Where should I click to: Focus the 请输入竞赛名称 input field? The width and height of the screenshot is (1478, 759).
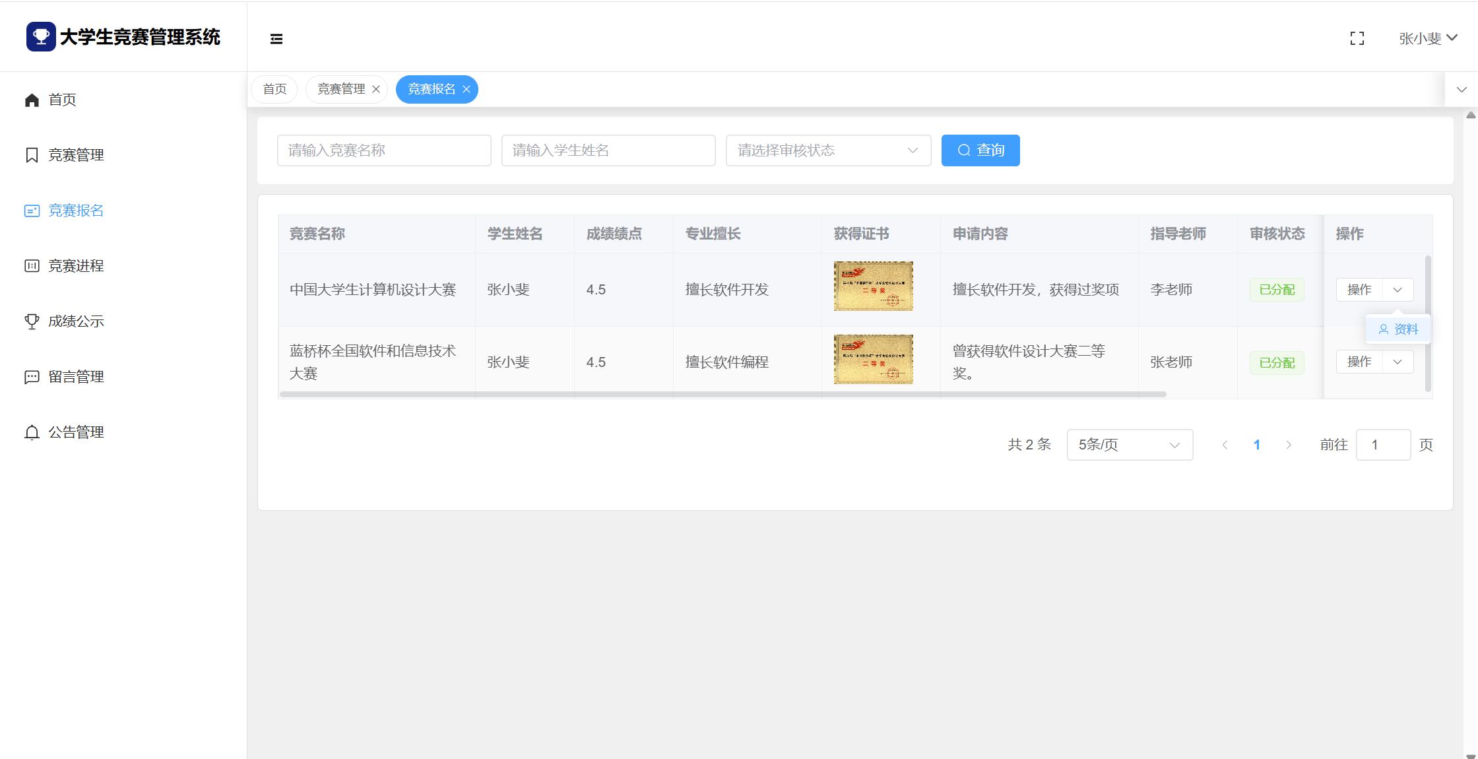[x=383, y=150]
